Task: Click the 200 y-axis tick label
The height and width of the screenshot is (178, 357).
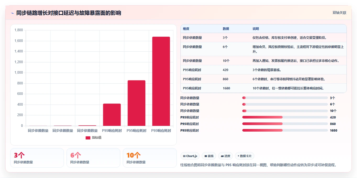Action: pyautogui.click(x=20, y=115)
